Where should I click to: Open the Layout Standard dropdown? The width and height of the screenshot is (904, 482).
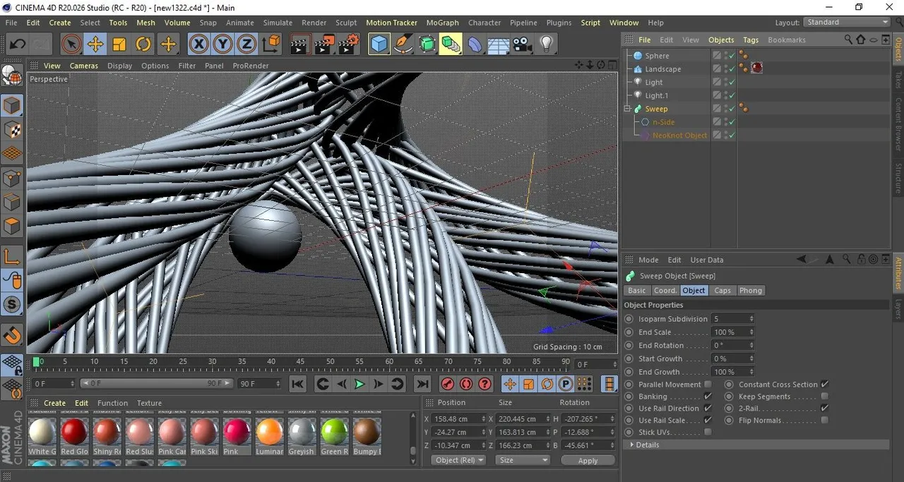coord(847,23)
